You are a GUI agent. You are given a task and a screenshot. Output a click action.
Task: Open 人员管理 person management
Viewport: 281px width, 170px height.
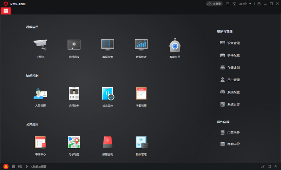point(40,94)
